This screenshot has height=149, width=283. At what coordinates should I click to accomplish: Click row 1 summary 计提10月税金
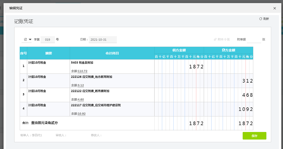click(37, 63)
